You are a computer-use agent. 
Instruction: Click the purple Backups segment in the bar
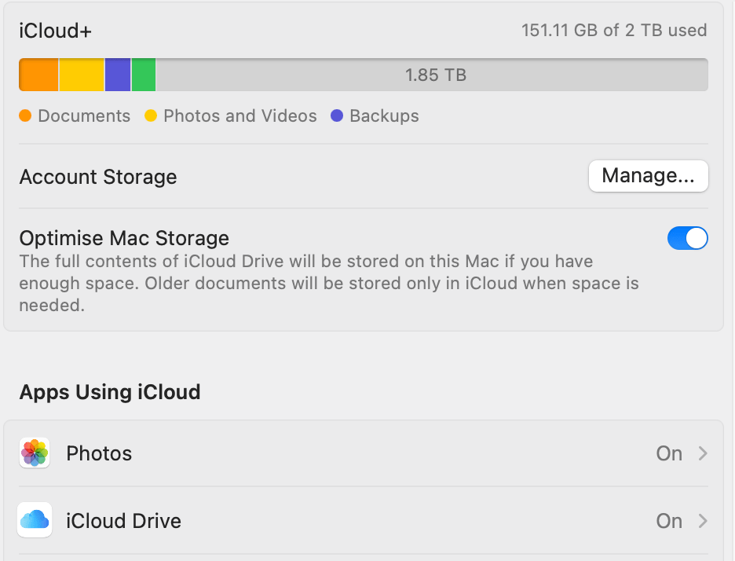click(118, 75)
